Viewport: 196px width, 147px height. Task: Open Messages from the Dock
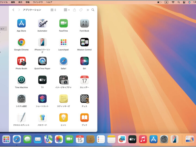27,139
